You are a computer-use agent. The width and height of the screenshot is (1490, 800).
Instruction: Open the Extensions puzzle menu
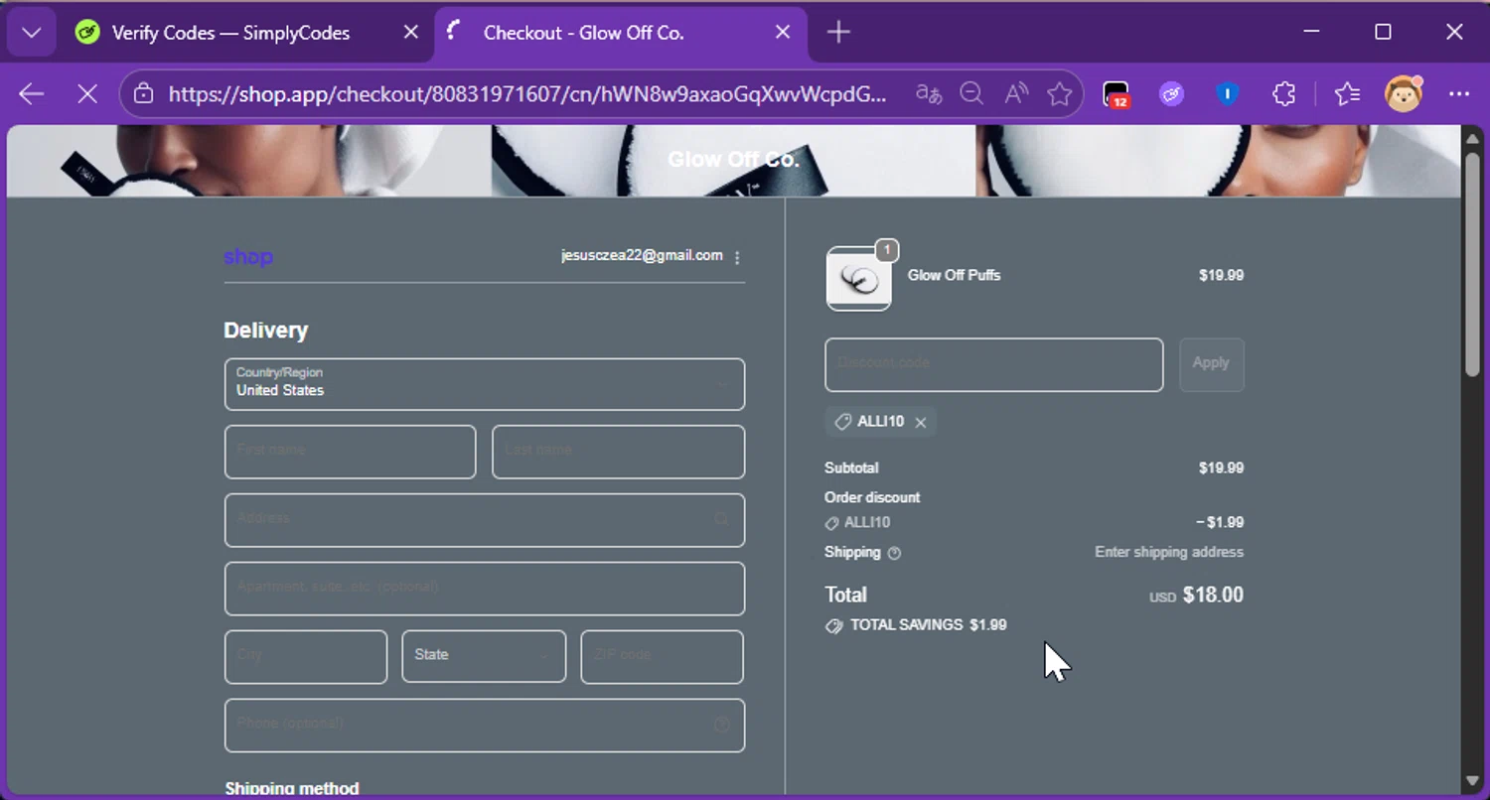tap(1283, 94)
